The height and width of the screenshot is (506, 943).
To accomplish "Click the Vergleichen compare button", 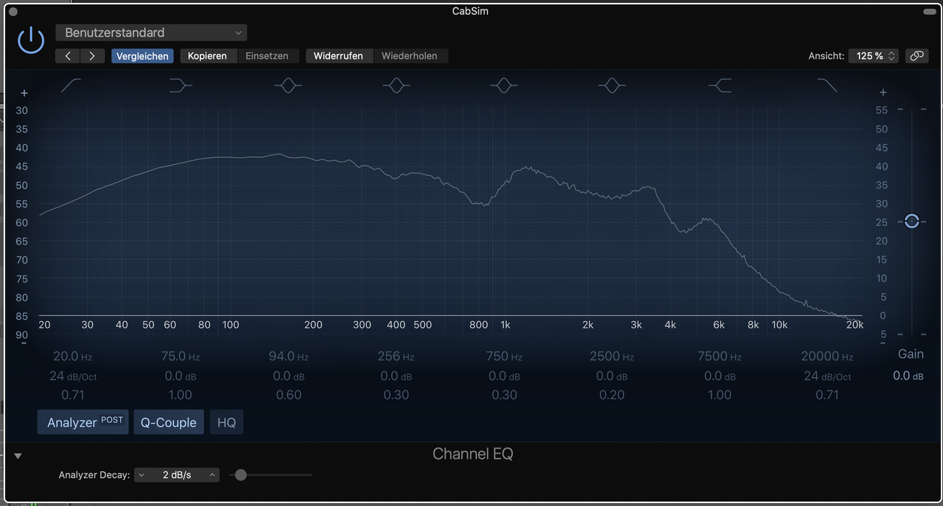I will point(142,56).
